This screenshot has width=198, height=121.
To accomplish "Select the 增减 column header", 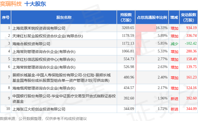I will [x=174, y=17].
